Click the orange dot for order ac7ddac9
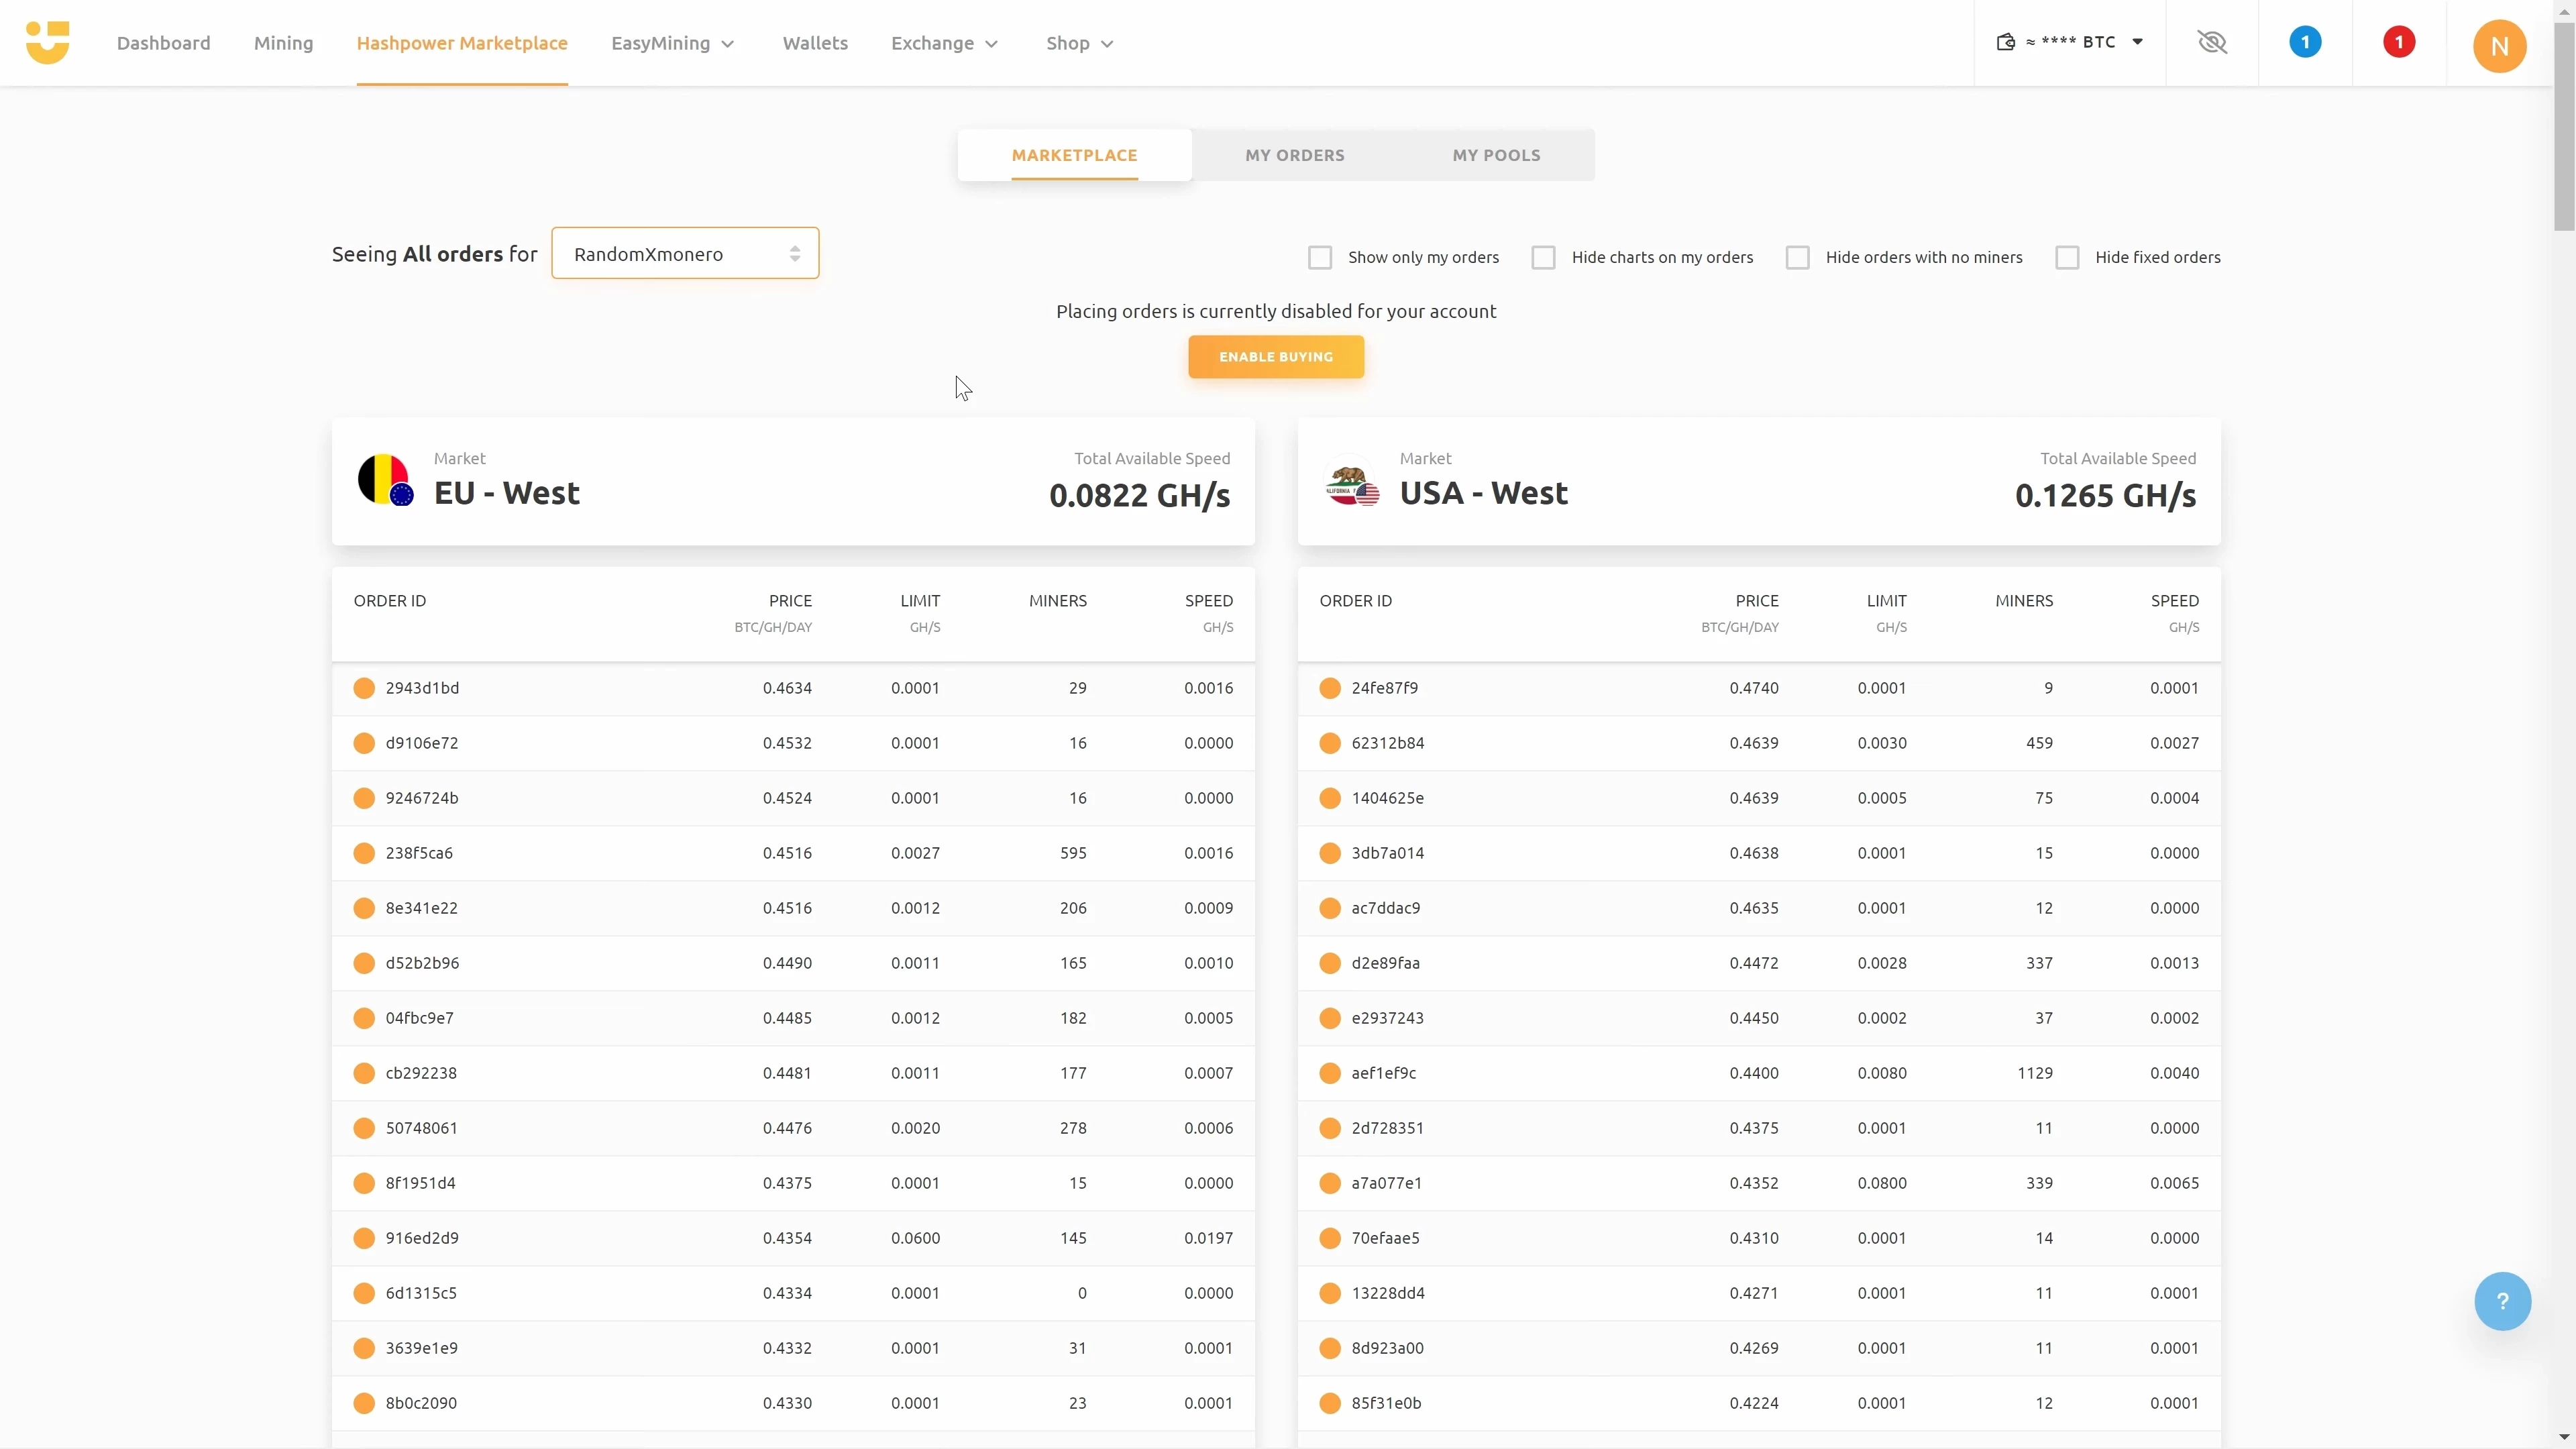Image resolution: width=2576 pixels, height=1449 pixels. coord(1330,908)
